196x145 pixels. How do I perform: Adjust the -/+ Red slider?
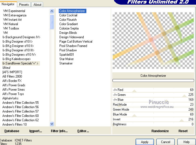point(153,90)
